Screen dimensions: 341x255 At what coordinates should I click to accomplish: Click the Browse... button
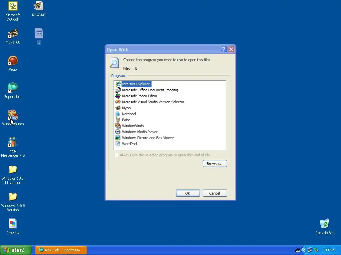(215, 163)
